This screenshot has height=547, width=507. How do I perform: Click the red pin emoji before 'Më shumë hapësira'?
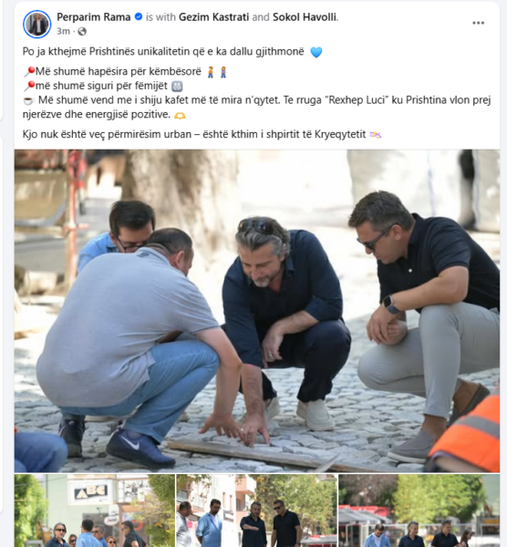click(x=29, y=72)
